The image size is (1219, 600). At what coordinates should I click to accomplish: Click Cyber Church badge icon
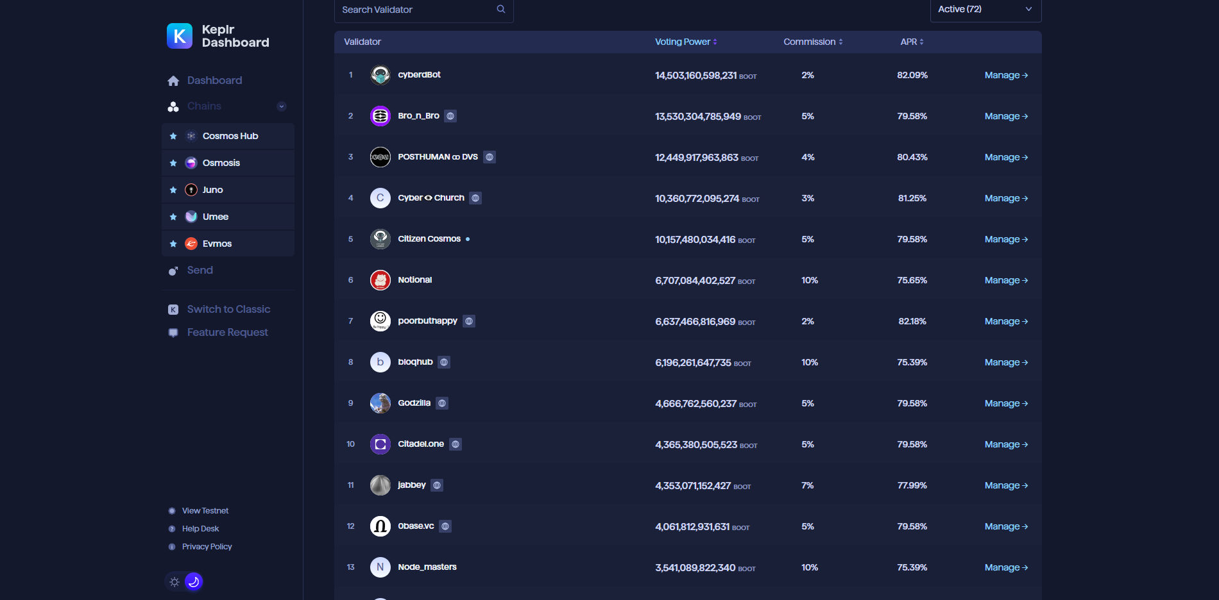[475, 198]
